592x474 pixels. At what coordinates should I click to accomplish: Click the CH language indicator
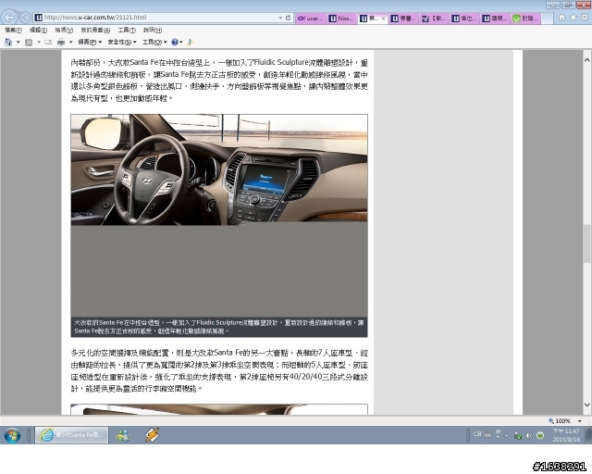[x=477, y=434]
